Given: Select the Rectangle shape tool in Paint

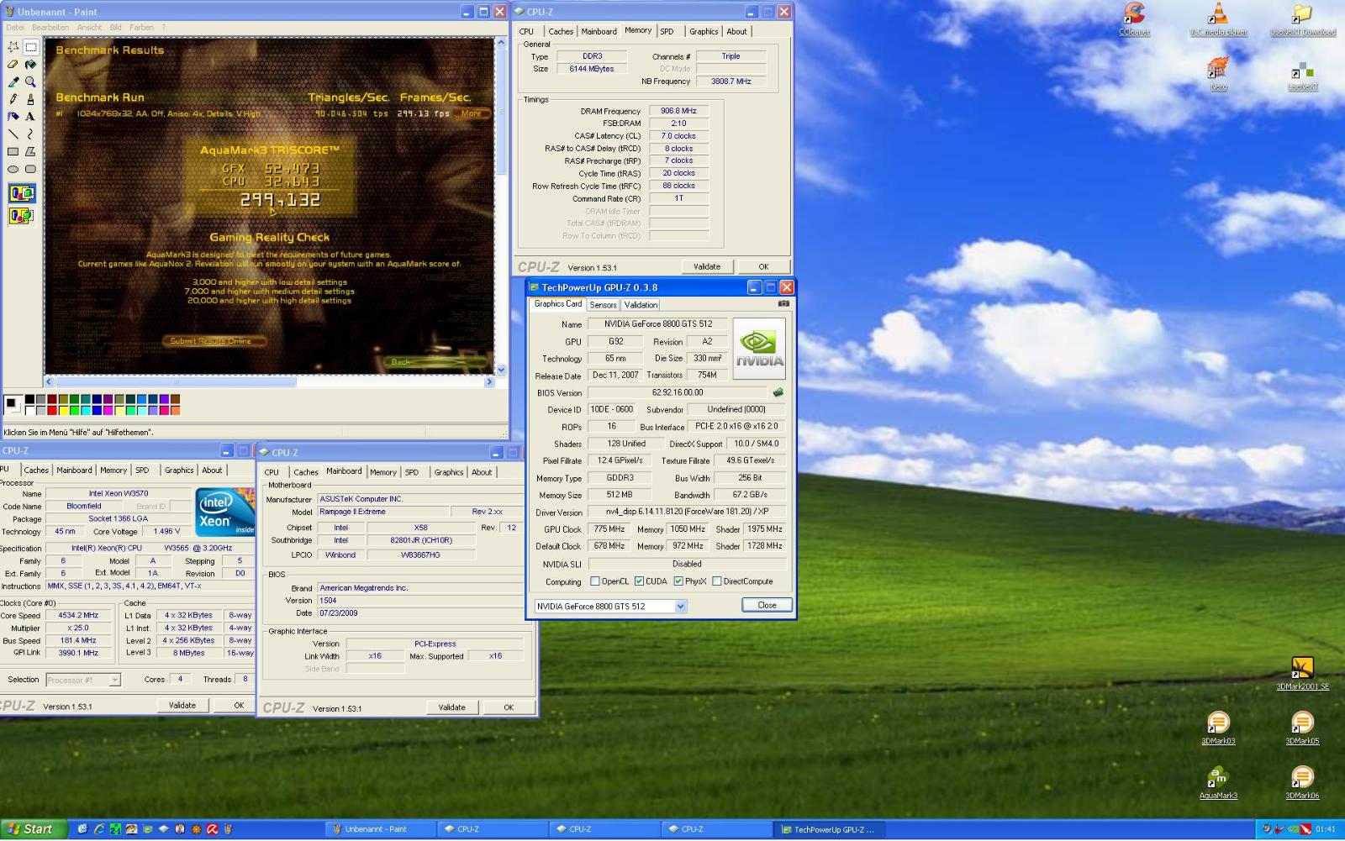Looking at the screenshot, I should tap(13, 151).
